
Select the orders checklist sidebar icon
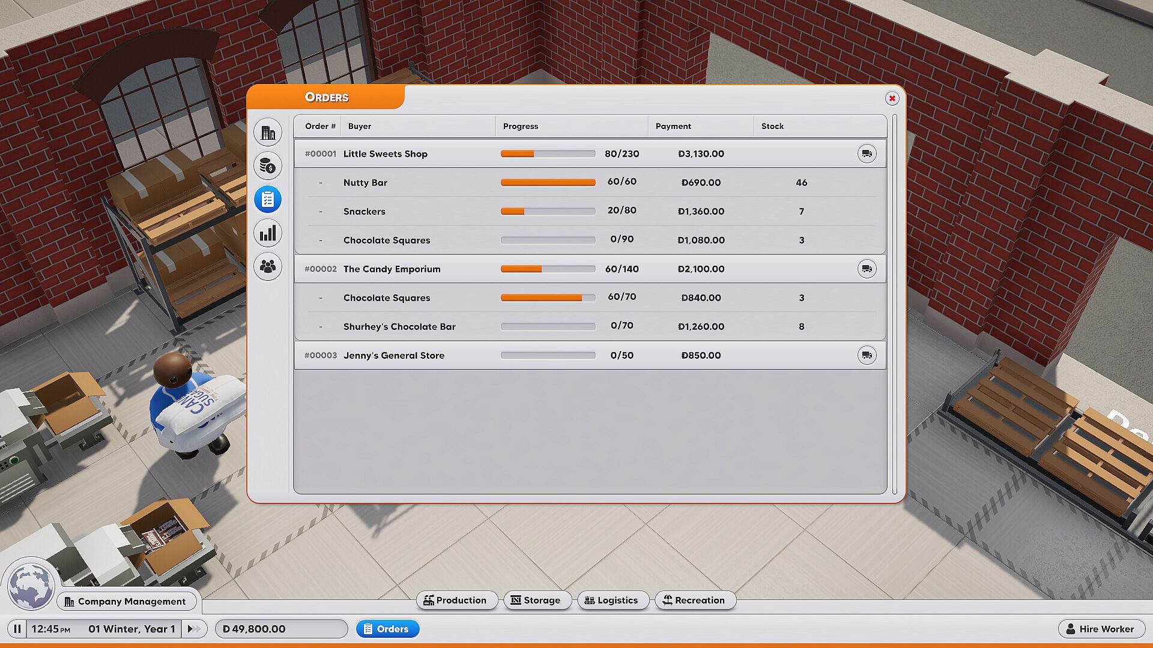coord(268,199)
